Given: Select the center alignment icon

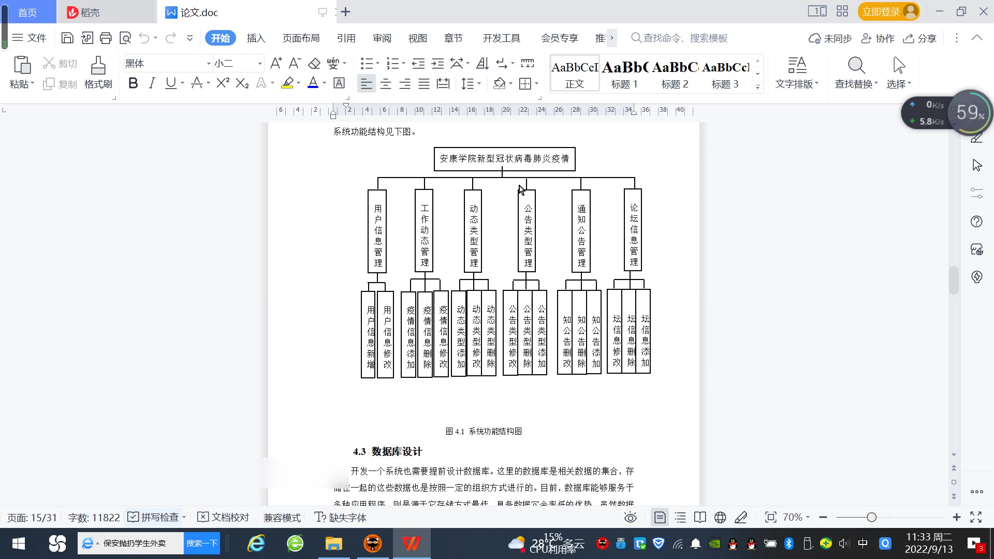Looking at the screenshot, I should [385, 83].
